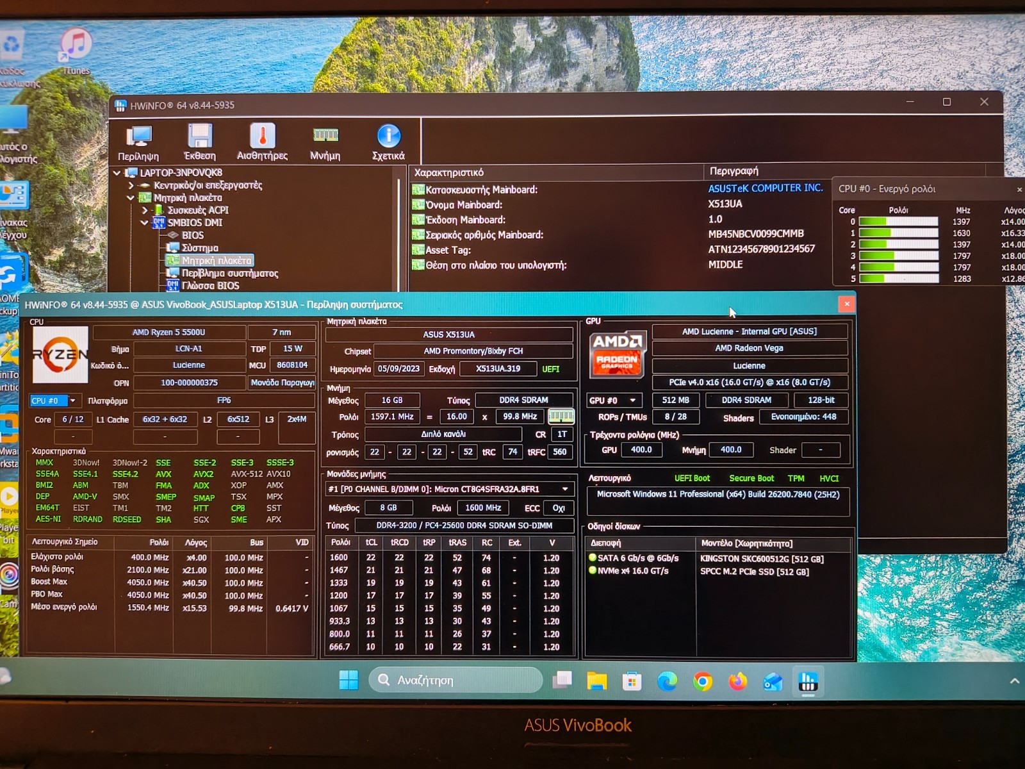
Task: Click the search box Αναζήτηση
Action: pos(455,680)
